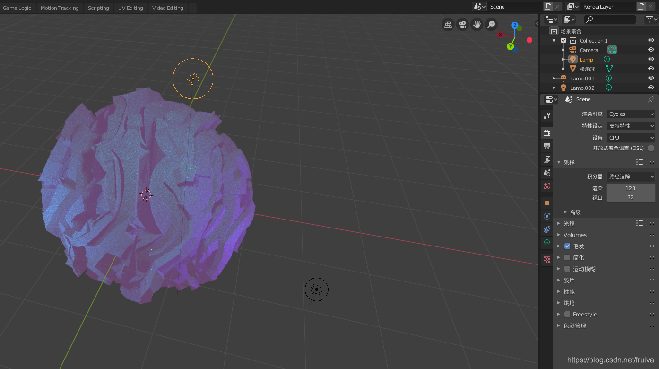Switch to Scripting workspace tab
The image size is (659, 369).
98,8
